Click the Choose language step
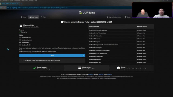The height and width of the screenshot is (97, 173). [42, 68]
